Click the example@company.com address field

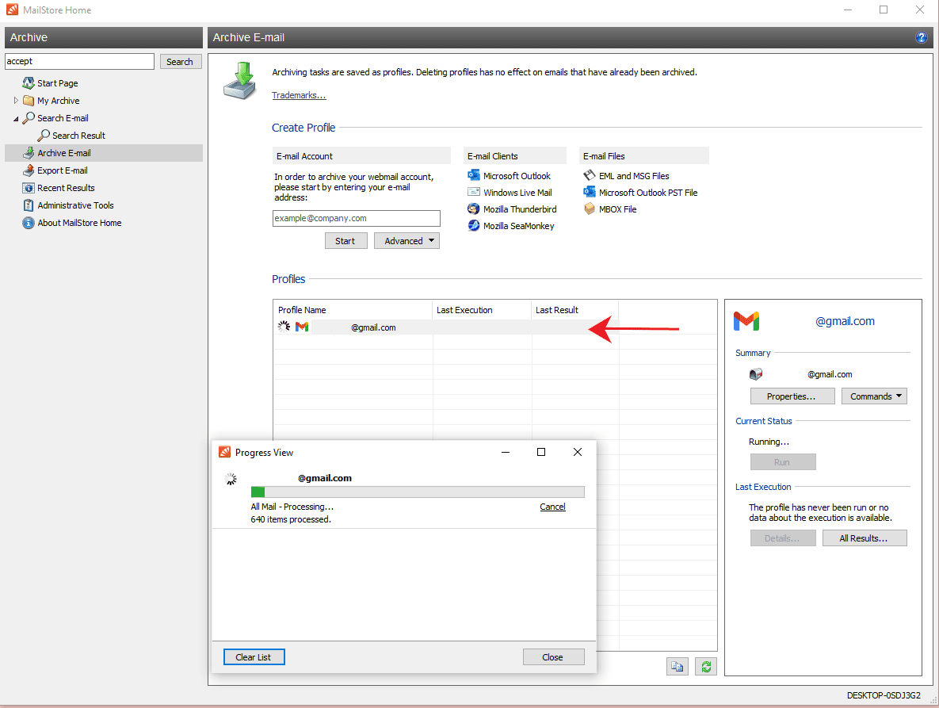(356, 218)
